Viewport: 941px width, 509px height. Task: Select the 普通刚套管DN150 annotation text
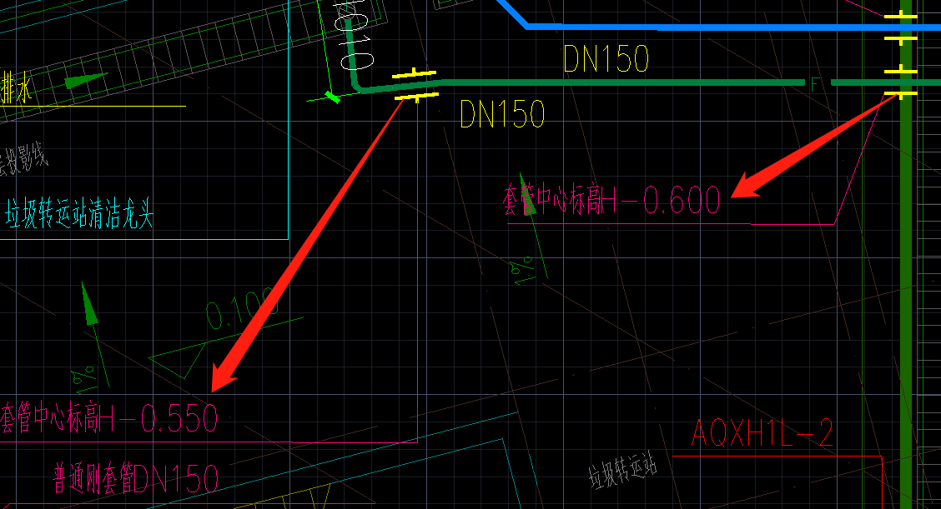pyautogui.click(x=136, y=478)
